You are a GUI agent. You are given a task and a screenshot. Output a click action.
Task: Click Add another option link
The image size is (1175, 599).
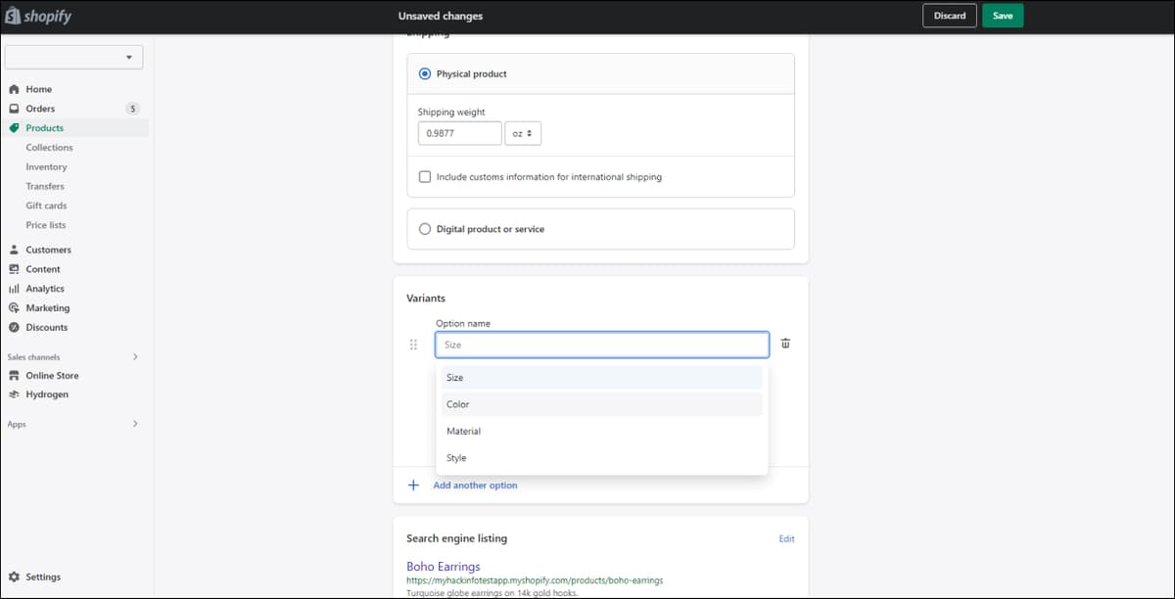[475, 485]
